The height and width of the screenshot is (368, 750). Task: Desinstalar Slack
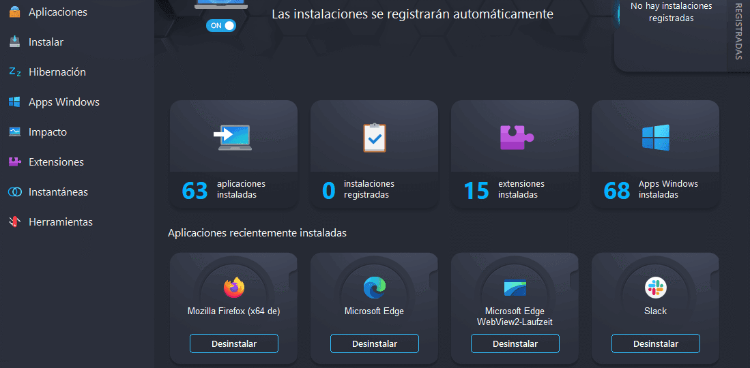pyautogui.click(x=656, y=343)
